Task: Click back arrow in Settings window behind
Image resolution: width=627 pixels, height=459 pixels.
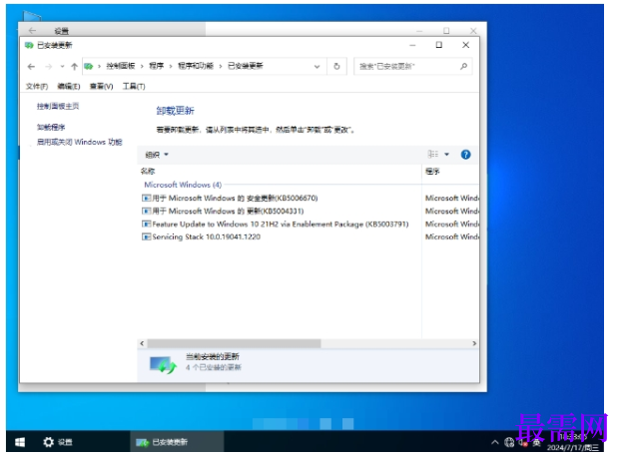Action: [32, 30]
